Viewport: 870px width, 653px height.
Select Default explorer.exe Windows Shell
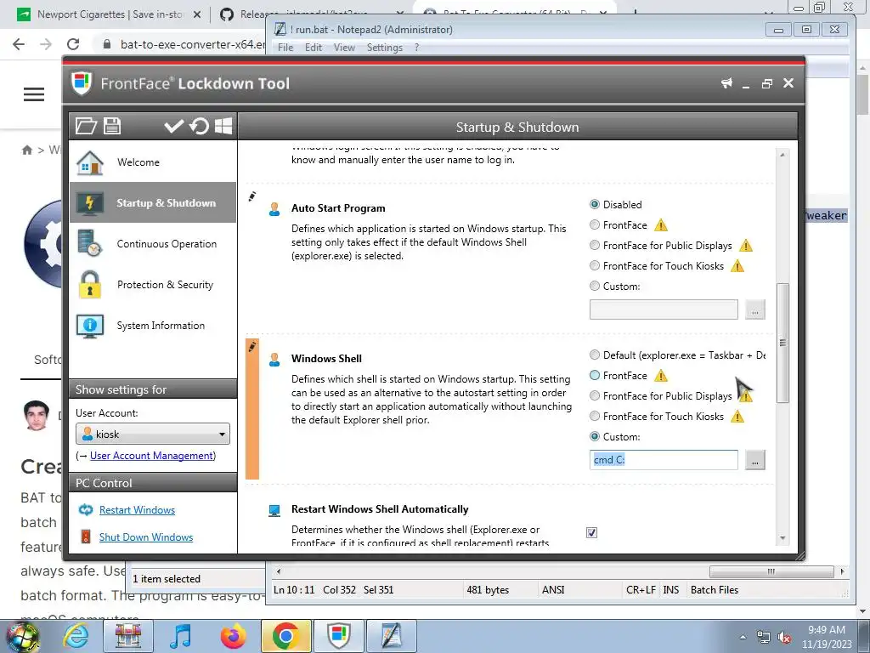594,355
